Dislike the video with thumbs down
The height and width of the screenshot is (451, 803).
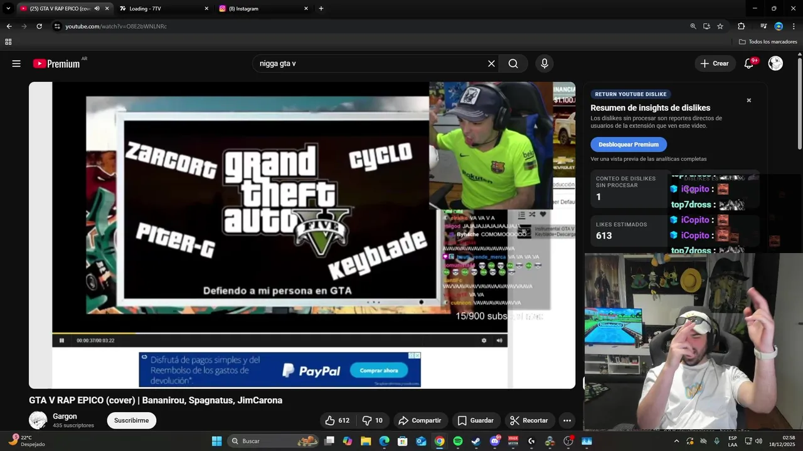pyautogui.click(x=373, y=420)
